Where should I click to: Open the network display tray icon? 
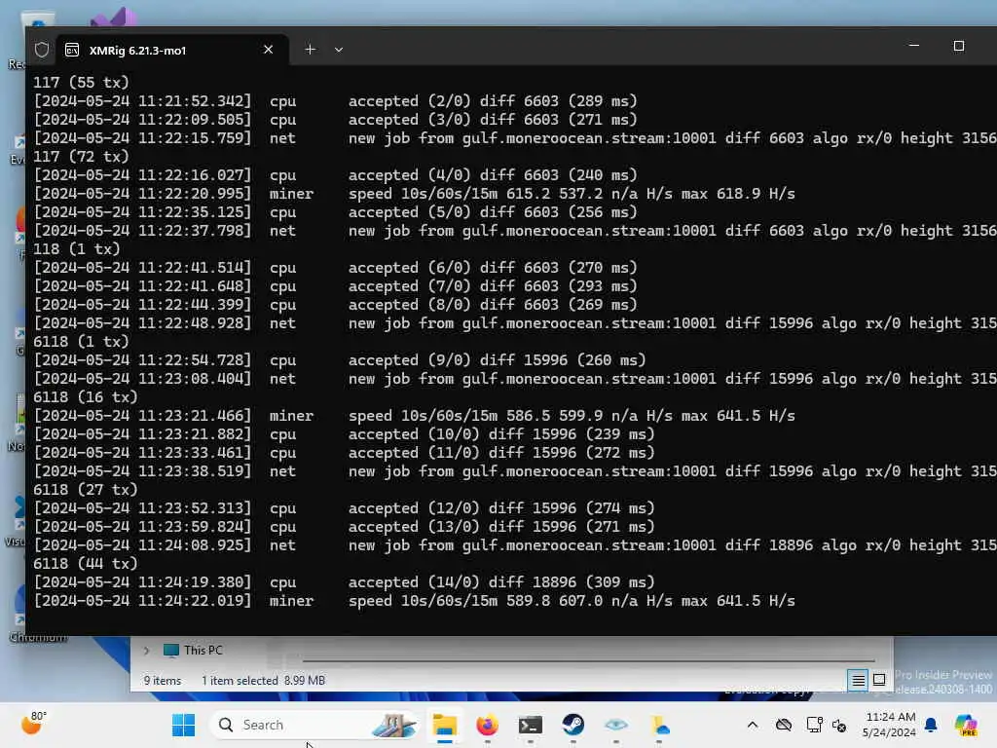(x=814, y=725)
